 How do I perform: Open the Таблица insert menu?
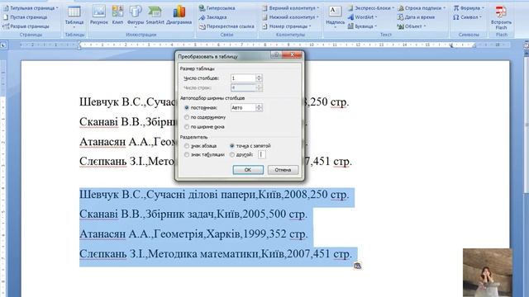tap(74, 16)
